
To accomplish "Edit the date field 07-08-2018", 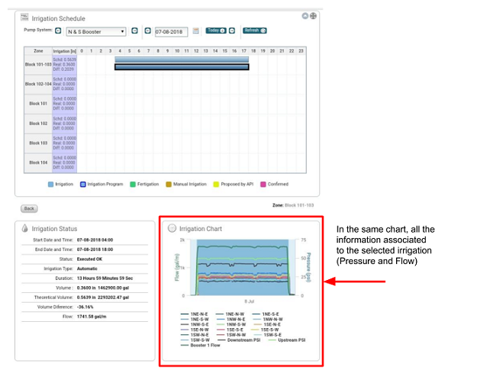I will tap(171, 31).
